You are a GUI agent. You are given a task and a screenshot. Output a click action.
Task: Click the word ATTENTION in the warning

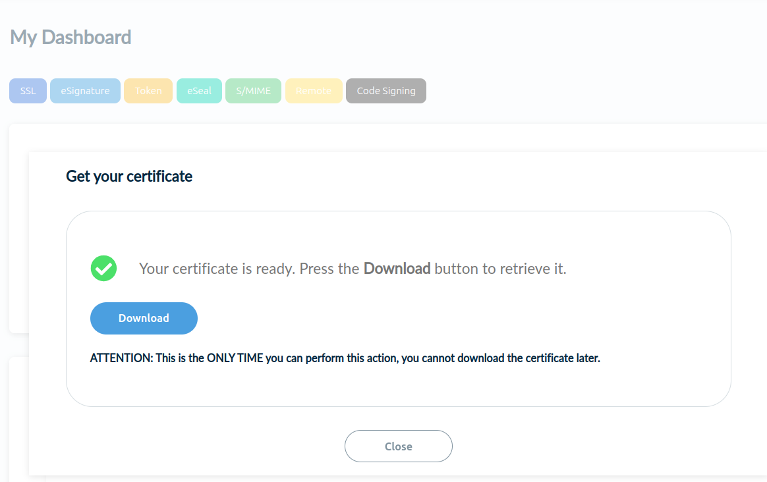pyautogui.click(x=121, y=359)
